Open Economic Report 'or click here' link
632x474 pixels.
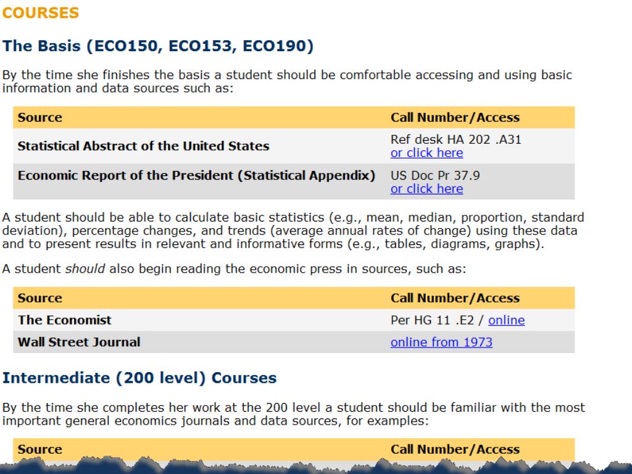coord(426,189)
